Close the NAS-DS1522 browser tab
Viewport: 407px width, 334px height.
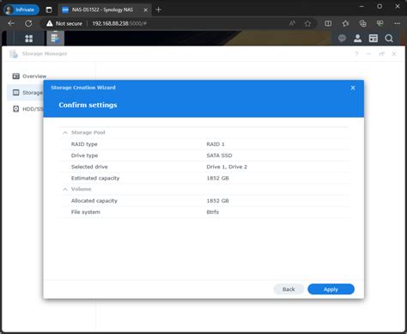[145, 9]
